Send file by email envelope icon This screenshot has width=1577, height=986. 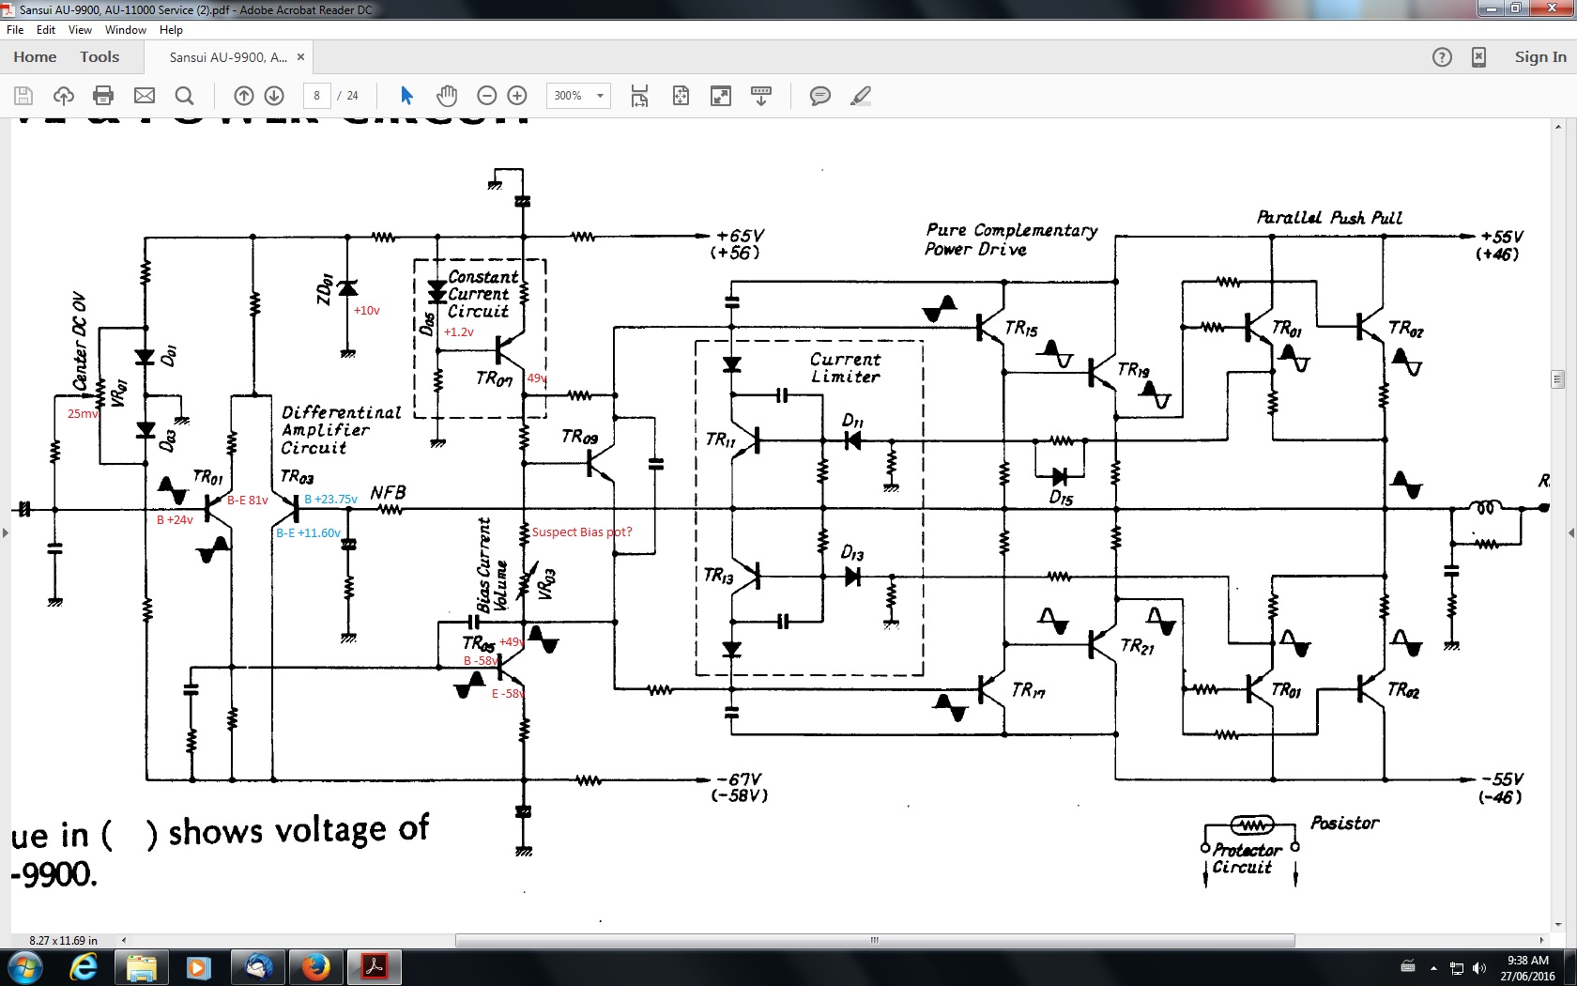[x=145, y=96]
